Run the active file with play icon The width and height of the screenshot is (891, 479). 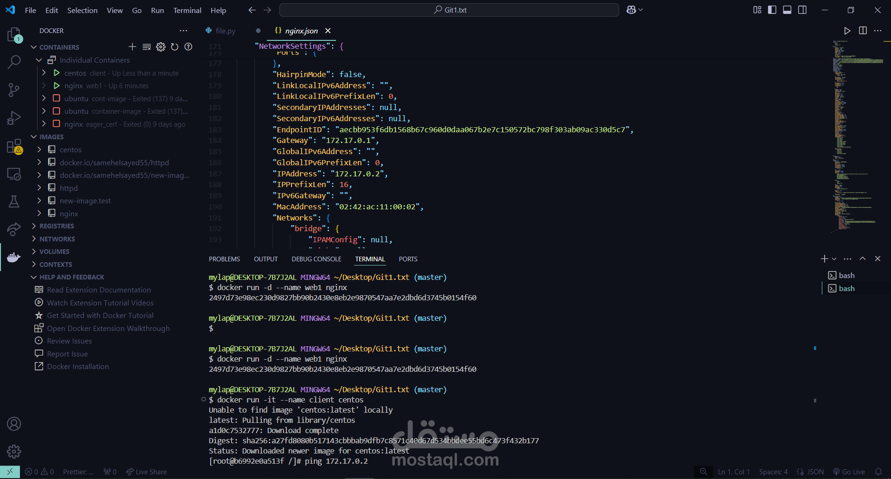point(847,31)
